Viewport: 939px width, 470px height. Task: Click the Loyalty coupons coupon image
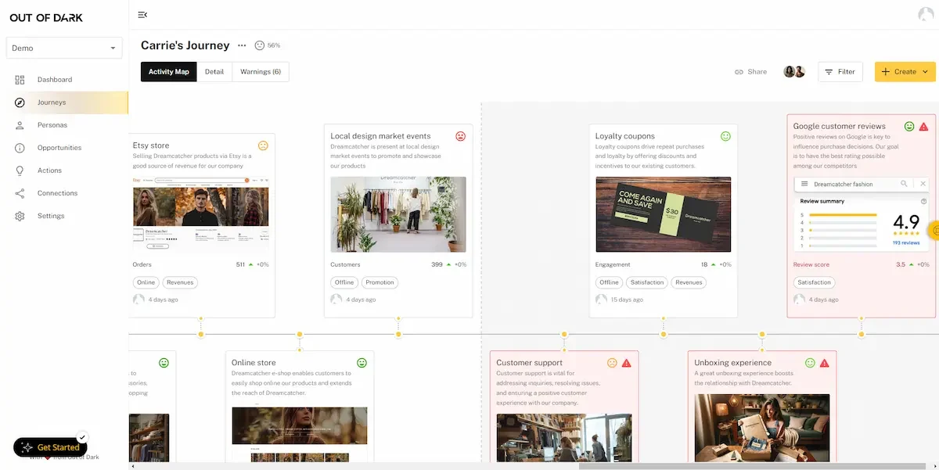tap(664, 214)
